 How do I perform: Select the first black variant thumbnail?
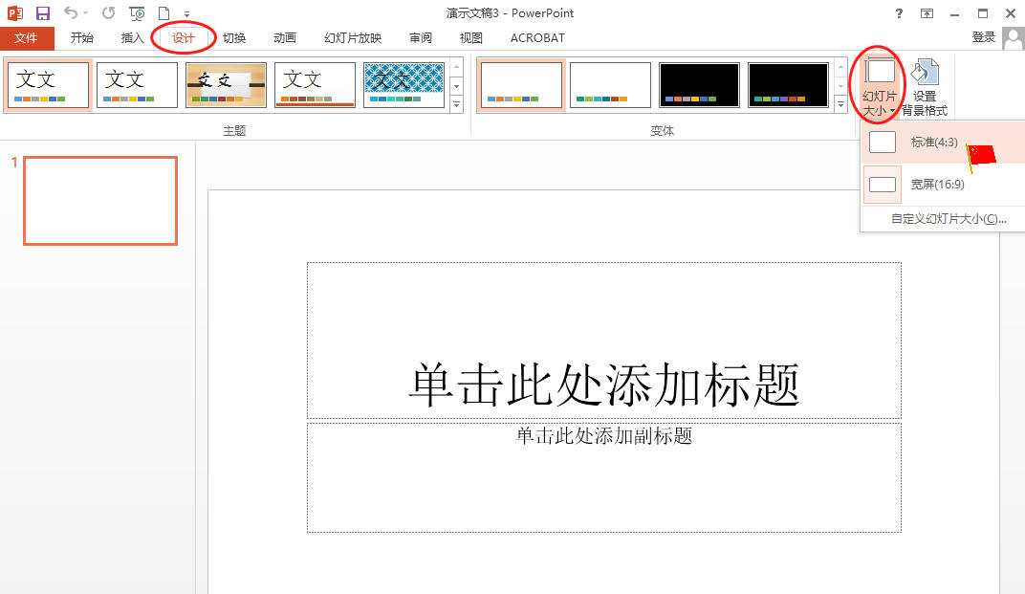tap(700, 85)
